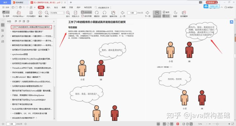Click the search text box in ribbon
Screen dimensions: 236x126
coord(102,8)
